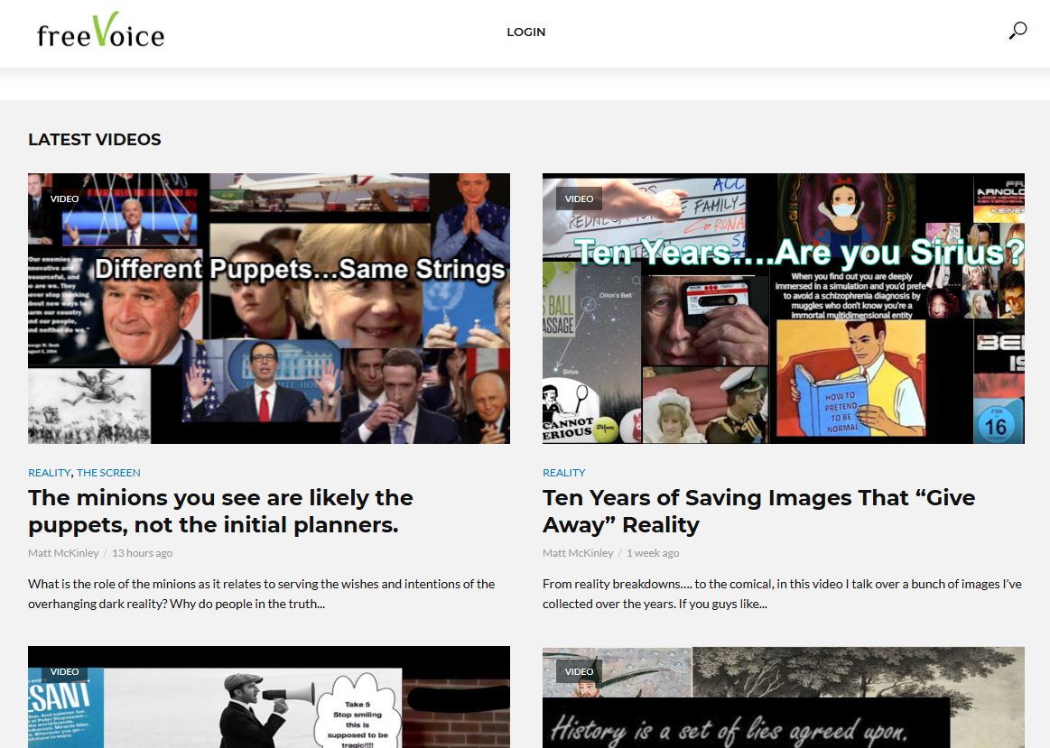The image size is (1050, 748).
Task: Click VIDEO badge on the Sirius thumbnail
Action: click(579, 199)
